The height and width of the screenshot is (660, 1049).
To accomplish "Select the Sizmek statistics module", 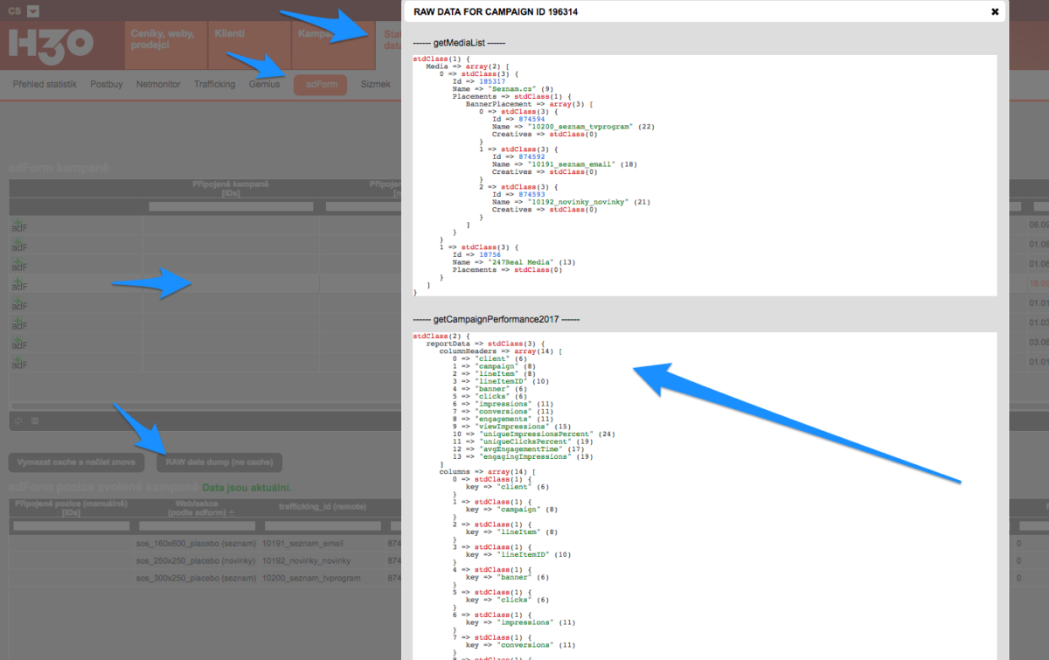I will (376, 84).
